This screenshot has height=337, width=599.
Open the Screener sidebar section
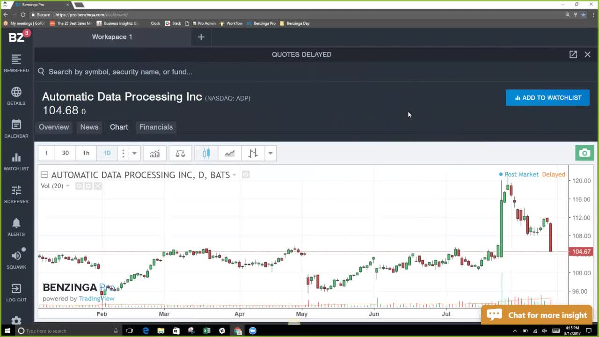click(16, 194)
